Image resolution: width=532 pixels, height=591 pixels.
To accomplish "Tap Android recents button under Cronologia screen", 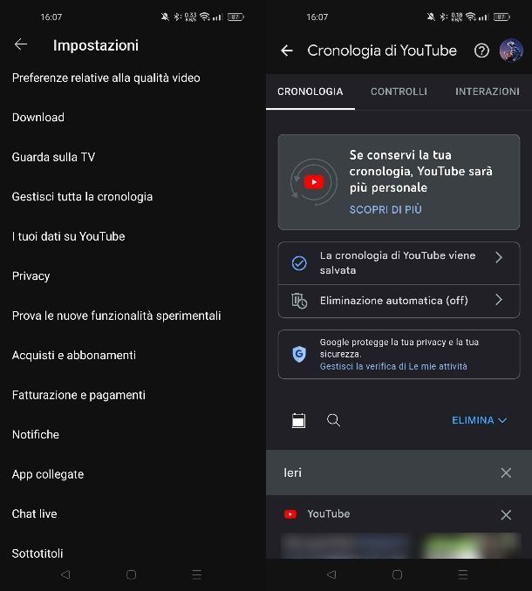I will coord(463,574).
